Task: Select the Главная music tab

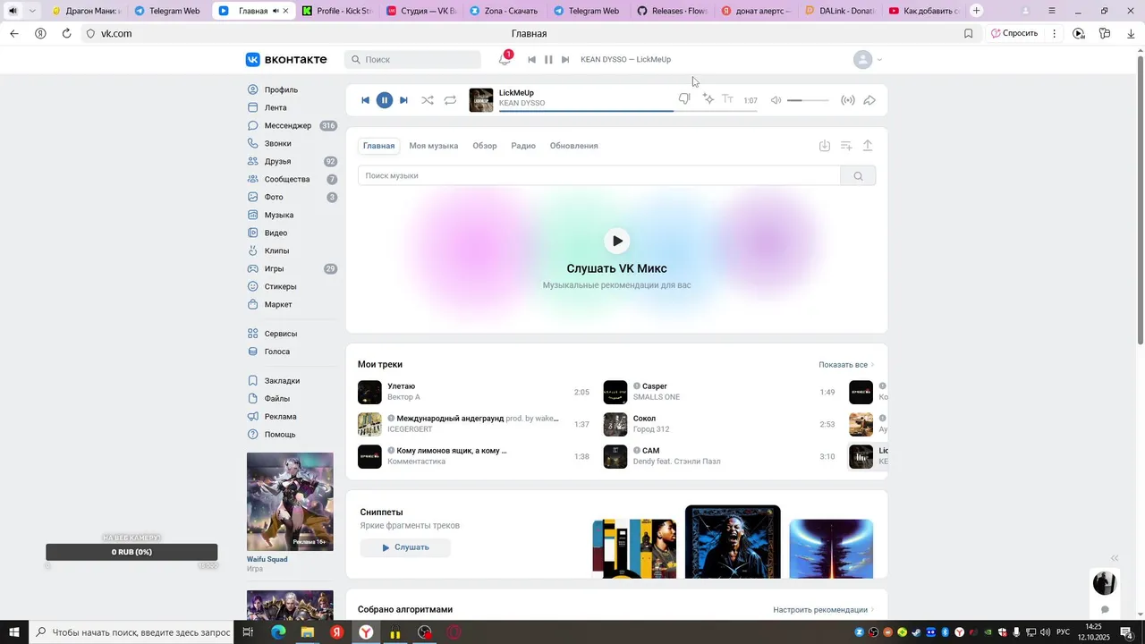Action: [378, 146]
